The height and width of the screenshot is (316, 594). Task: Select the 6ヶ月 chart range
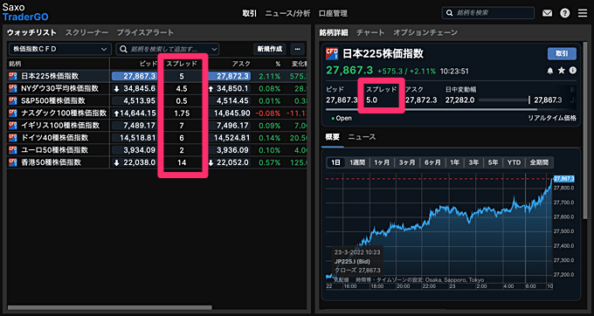tap(432, 162)
